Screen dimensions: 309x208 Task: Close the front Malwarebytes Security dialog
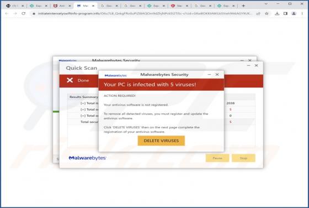[x=217, y=75]
